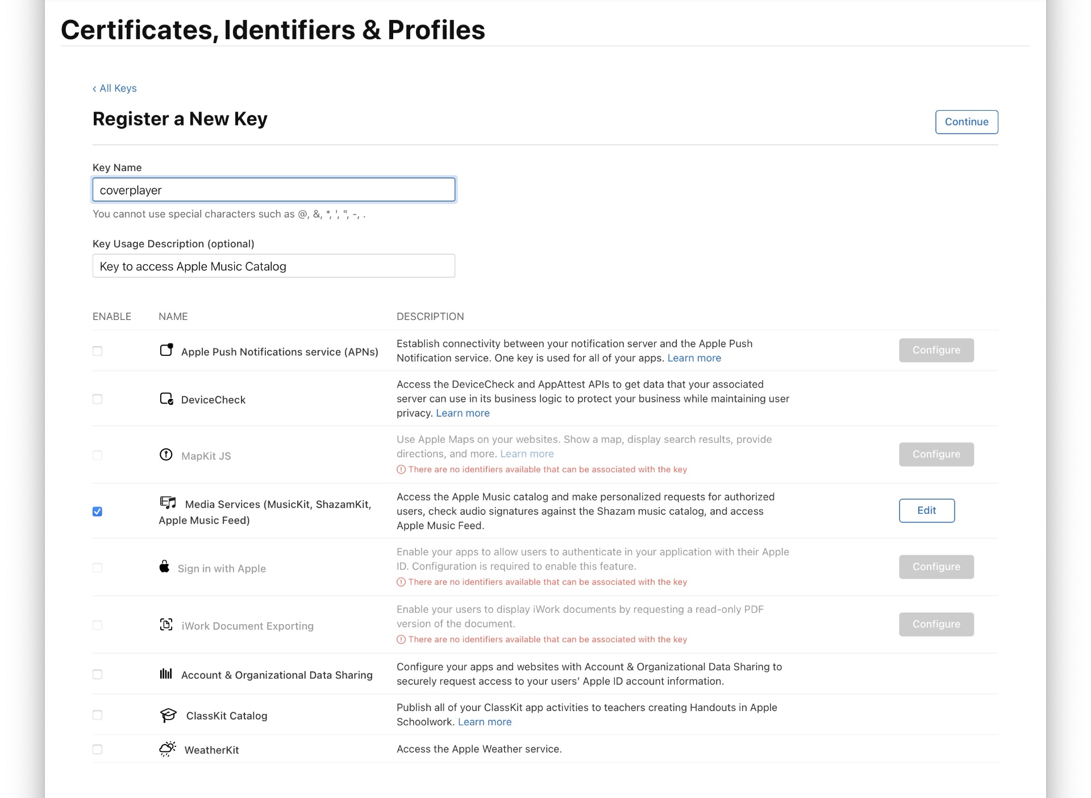Click the Apple Push Notifications service icon
1091x798 pixels.
tap(166, 350)
